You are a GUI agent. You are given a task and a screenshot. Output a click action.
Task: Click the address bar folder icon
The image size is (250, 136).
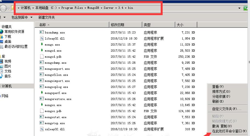[12, 8]
